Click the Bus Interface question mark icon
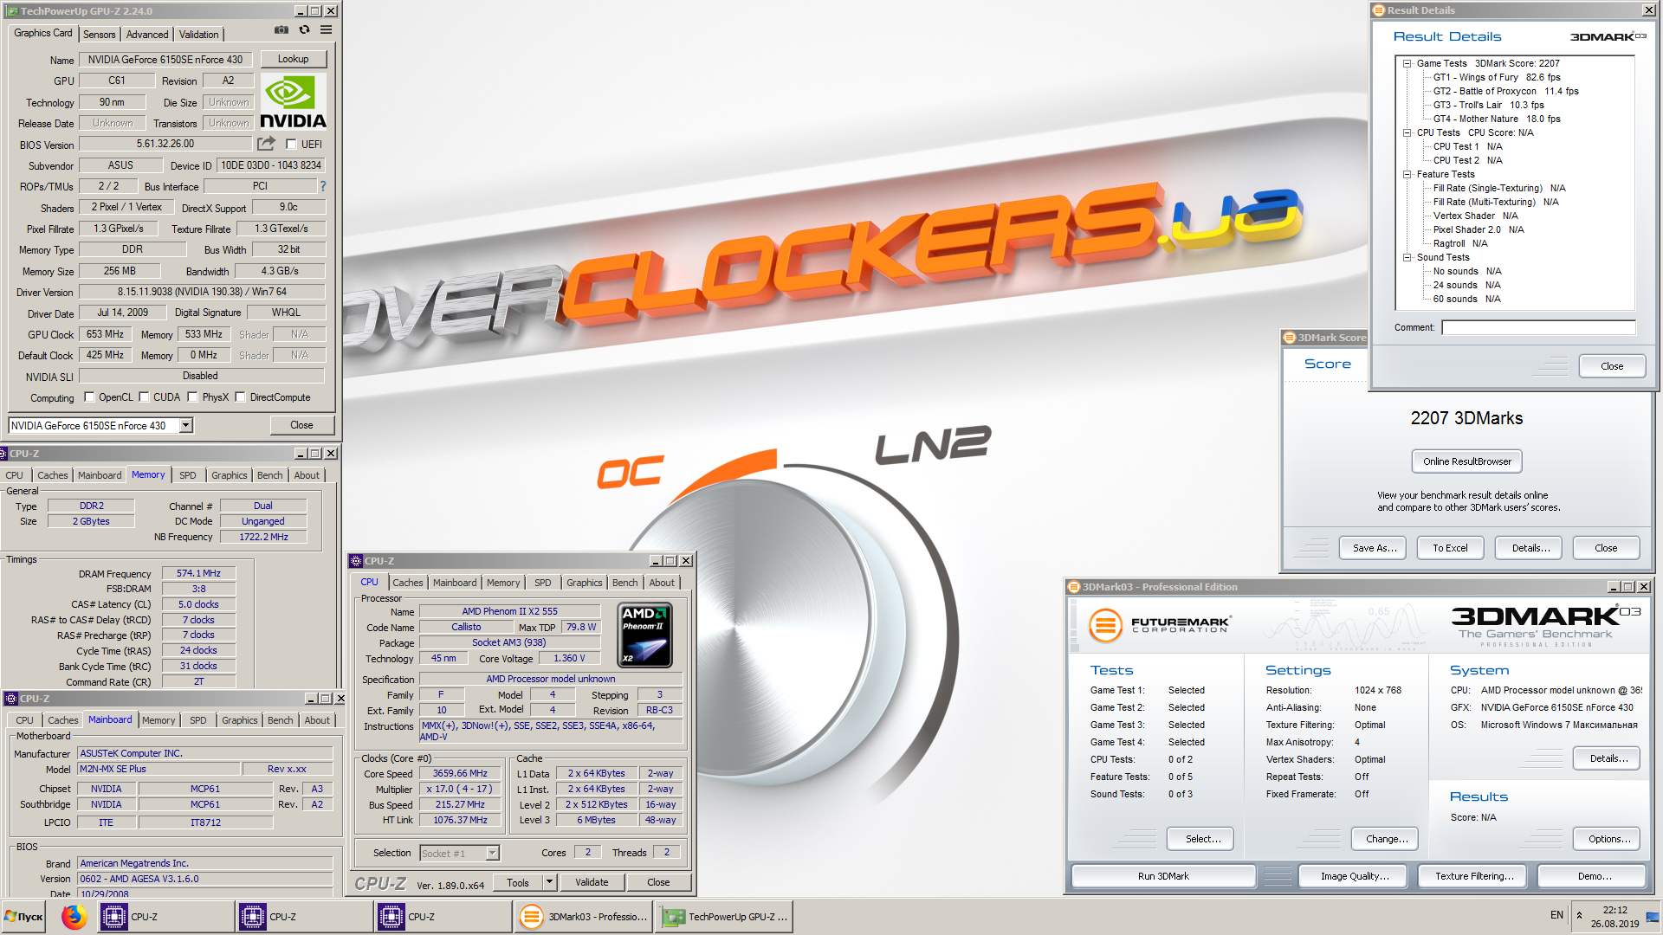Image resolution: width=1663 pixels, height=935 pixels. click(x=322, y=186)
